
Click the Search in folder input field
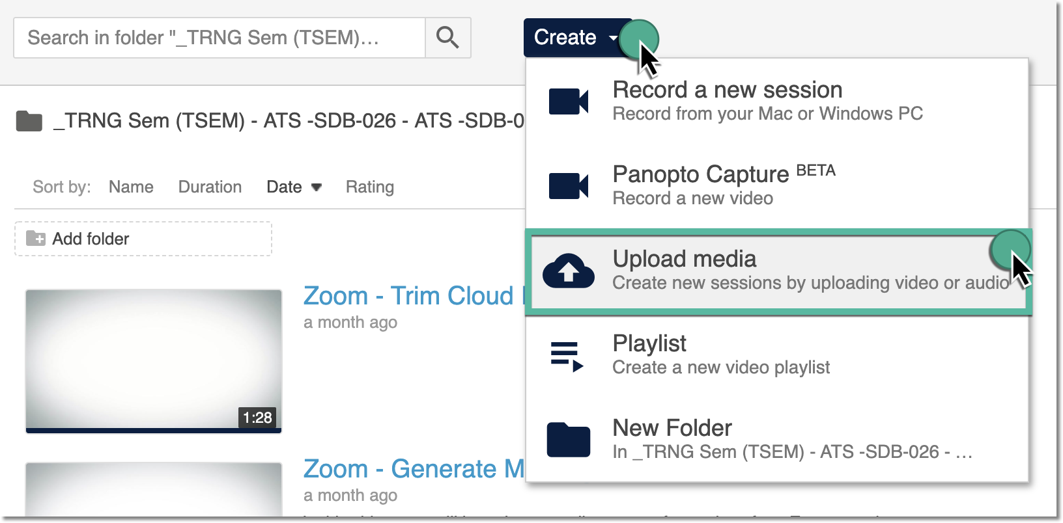(220, 38)
